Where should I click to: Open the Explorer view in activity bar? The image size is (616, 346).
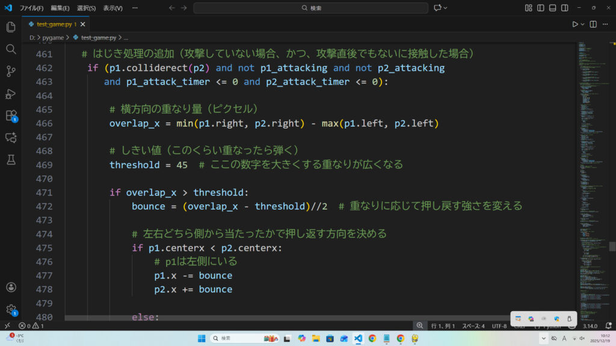11,27
